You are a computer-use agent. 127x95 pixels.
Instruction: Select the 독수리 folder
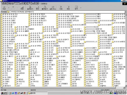(32, 80)
